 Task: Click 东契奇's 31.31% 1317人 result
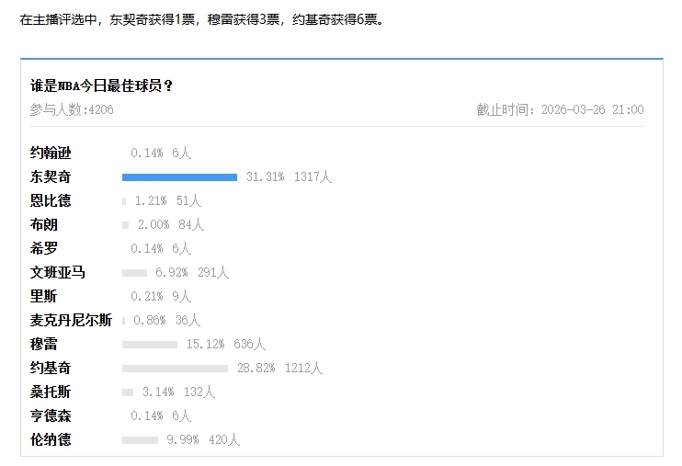(289, 176)
